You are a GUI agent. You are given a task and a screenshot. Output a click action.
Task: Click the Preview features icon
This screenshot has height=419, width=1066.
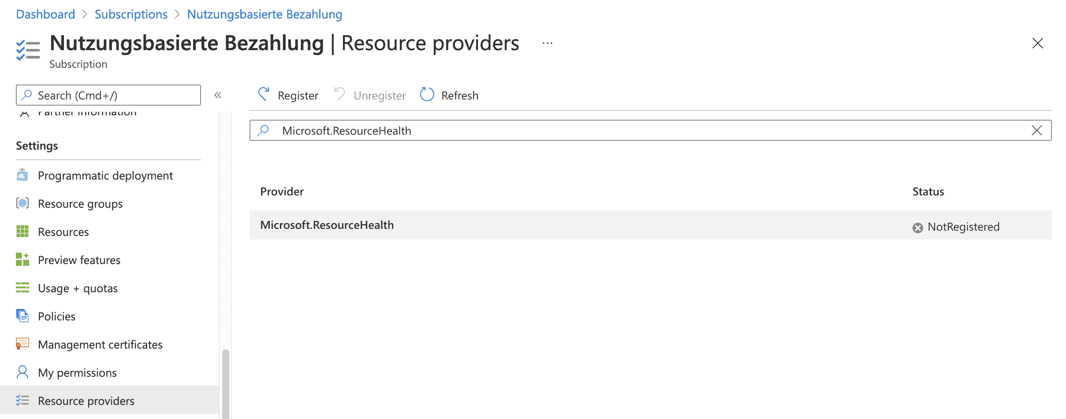22,260
